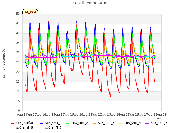Click the 35 y-axis tick label
Viewport: 178px width, 133px height.
point(18,43)
